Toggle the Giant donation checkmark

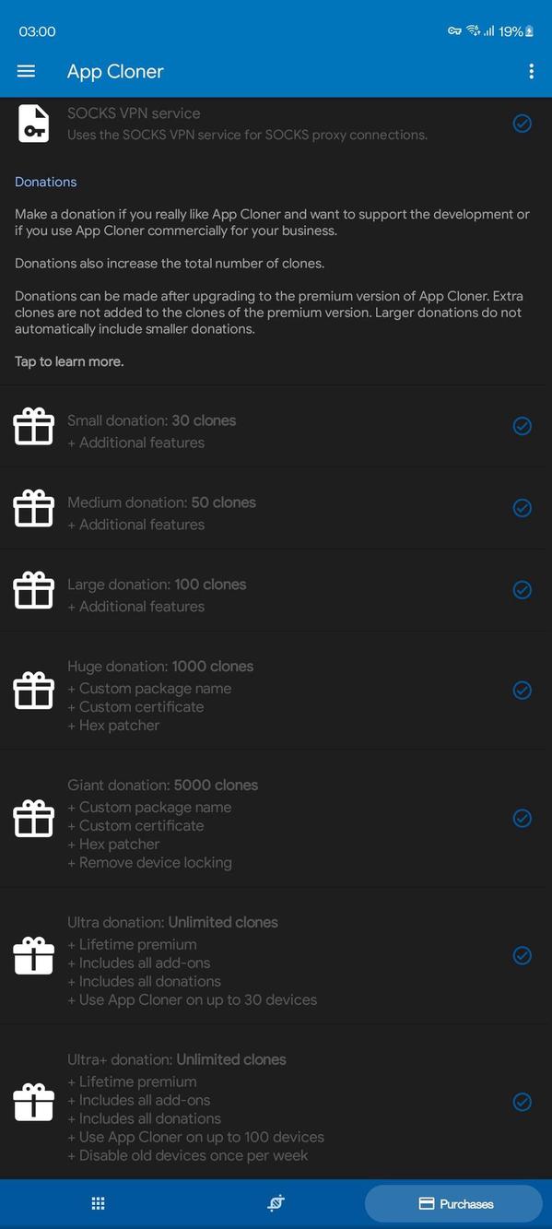click(x=522, y=818)
